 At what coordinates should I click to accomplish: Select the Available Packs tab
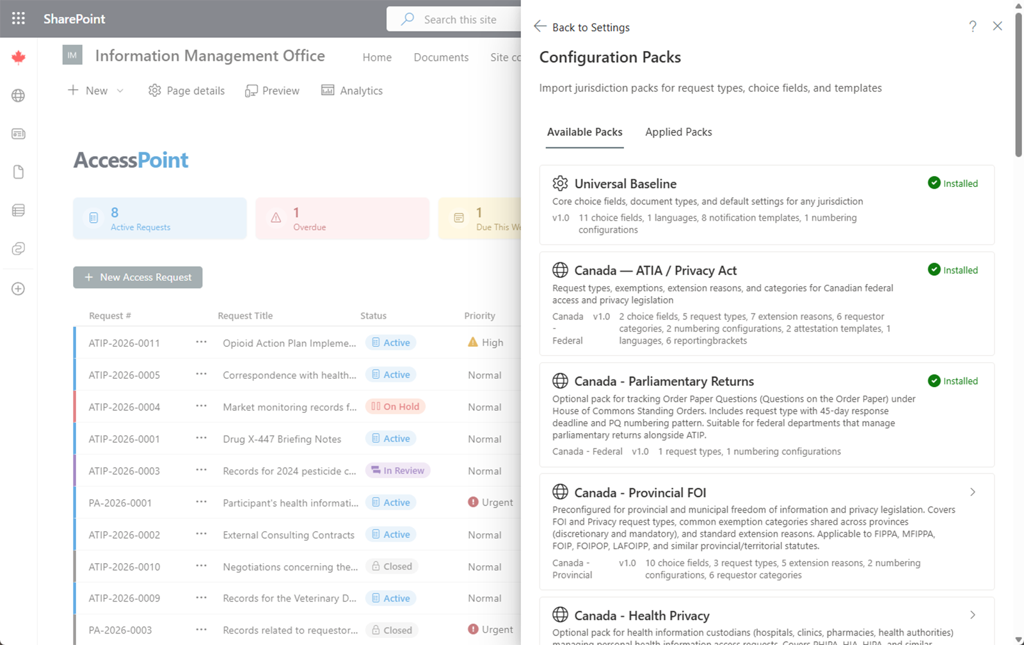pos(584,132)
